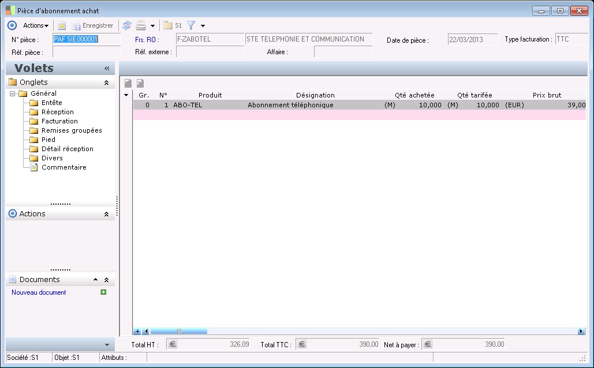This screenshot has width=594, height=368.
Task: Click the Qté achetée column header
Action: pyautogui.click(x=414, y=95)
